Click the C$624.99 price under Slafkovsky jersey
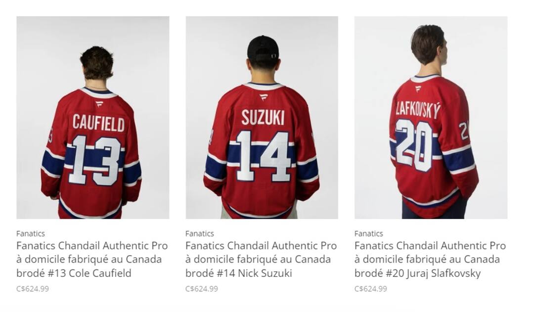534x312 pixels. tap(371, 289)
